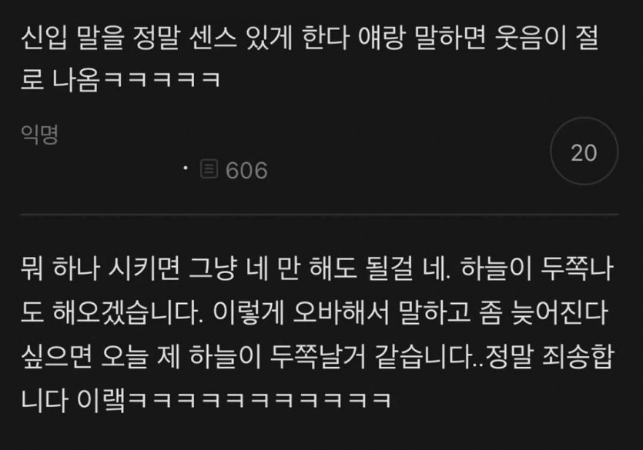Click the phrase 정말 죄송합 in body

tap(549, 356)
